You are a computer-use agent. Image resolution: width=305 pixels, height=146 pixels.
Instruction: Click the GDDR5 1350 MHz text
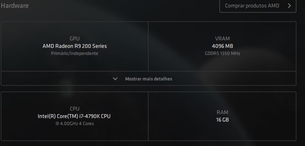(x=223, y=53)
